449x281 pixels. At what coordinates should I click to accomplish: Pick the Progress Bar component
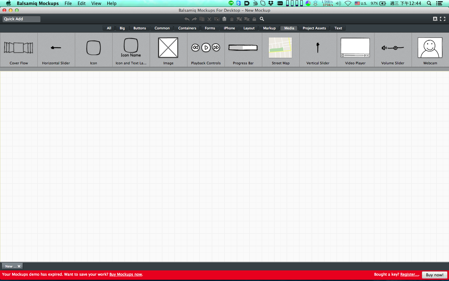tap(243, 50)
